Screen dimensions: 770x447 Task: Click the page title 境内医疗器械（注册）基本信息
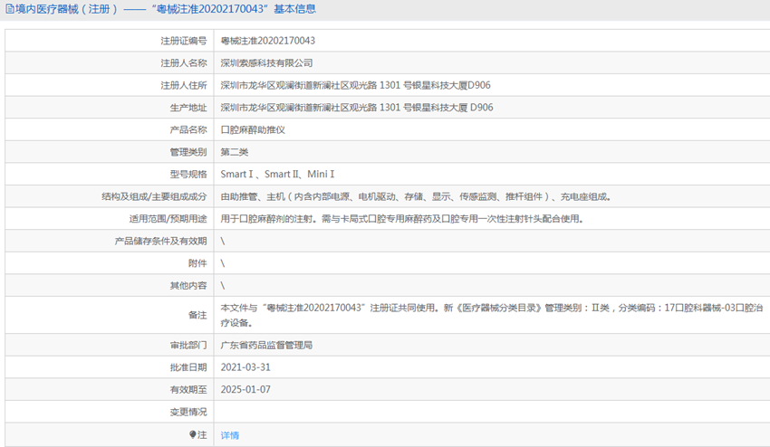pyautogui.click(x=166, y=9)
